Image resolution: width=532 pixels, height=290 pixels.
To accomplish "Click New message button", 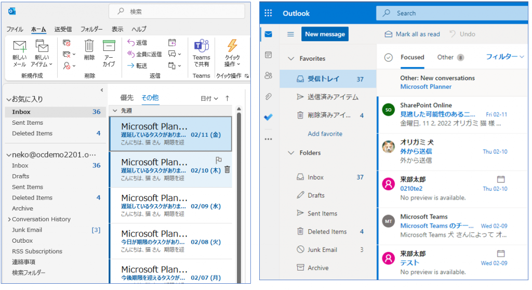I will pyautogui.click(x=325, y=34).
